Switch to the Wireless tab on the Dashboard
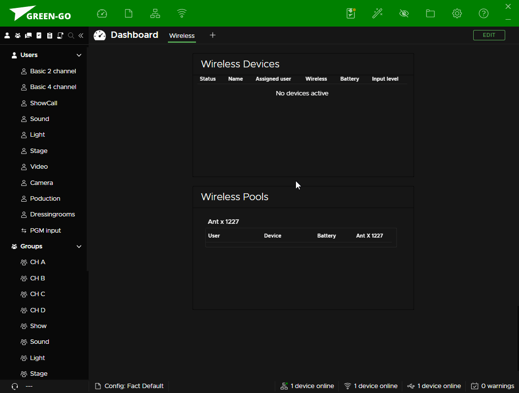 coord(182,35)
